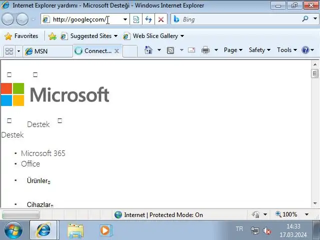Expand the Feeds dropdown arrow
Image resolution: width=320 pixels, height=240 pixels.
181,50
